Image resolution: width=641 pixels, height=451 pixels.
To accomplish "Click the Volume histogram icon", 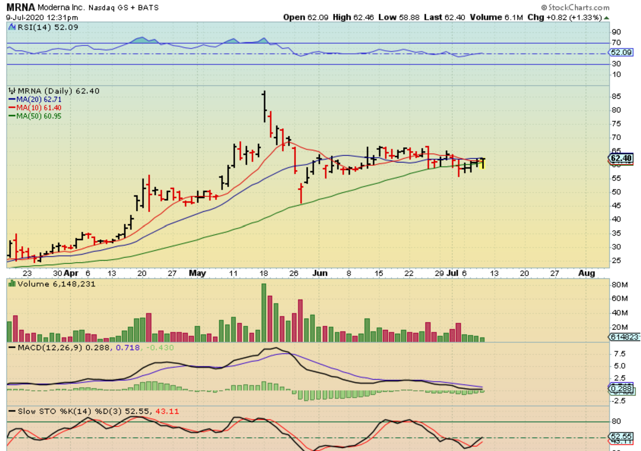I will [x=12, y=284].
